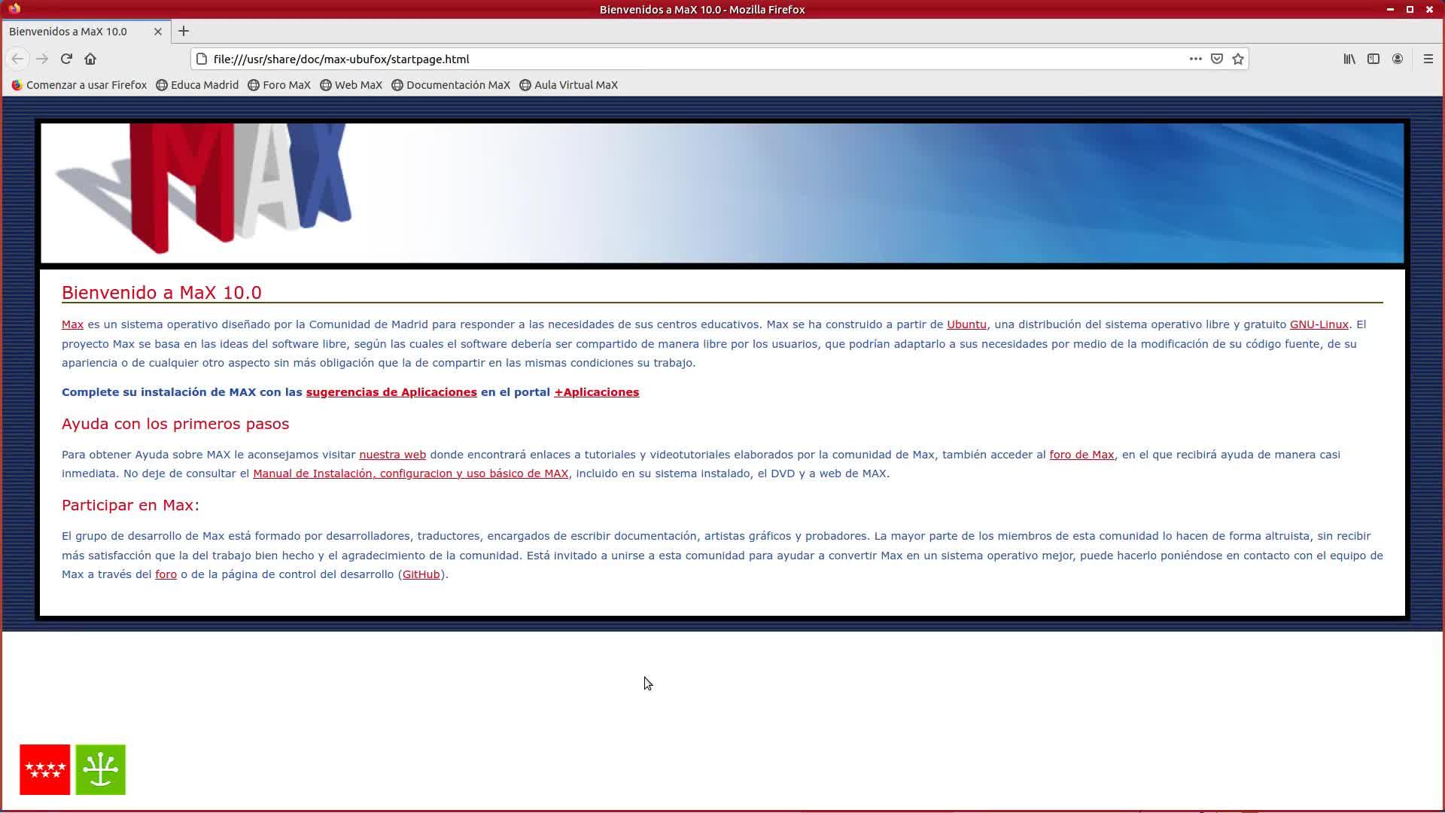
Task: Follow the Ubuntu hyperlink
Action: click(x=966, y=324)
